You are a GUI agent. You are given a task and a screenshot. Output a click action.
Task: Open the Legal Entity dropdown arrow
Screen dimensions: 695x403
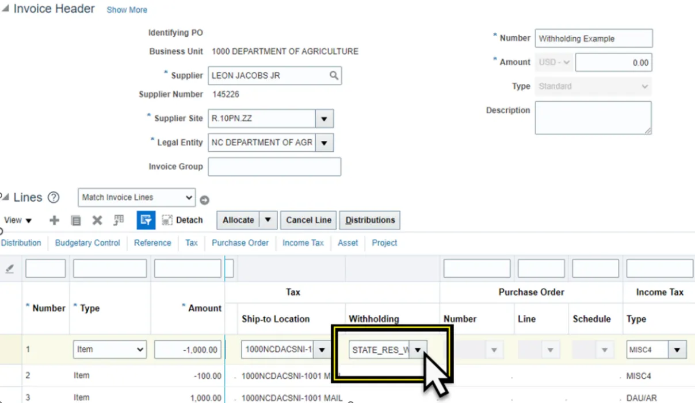324,143
